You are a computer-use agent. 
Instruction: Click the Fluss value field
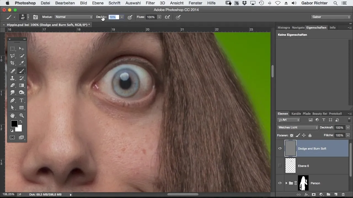[x=151, y=17]
